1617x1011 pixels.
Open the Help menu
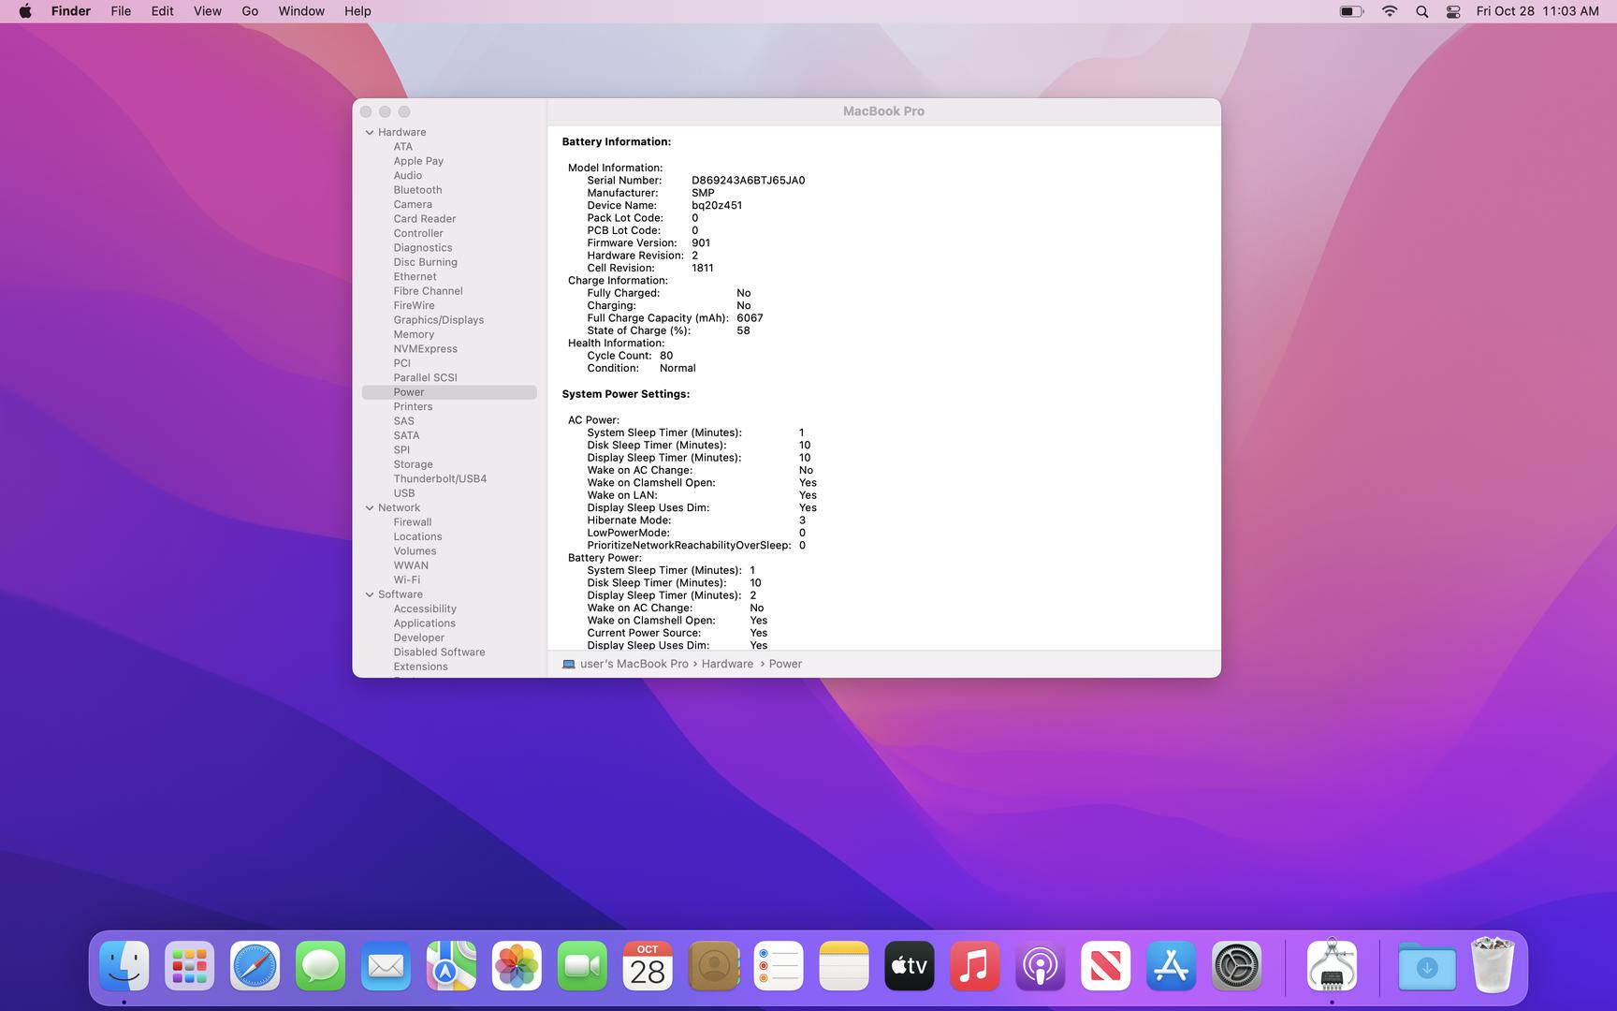357,11
